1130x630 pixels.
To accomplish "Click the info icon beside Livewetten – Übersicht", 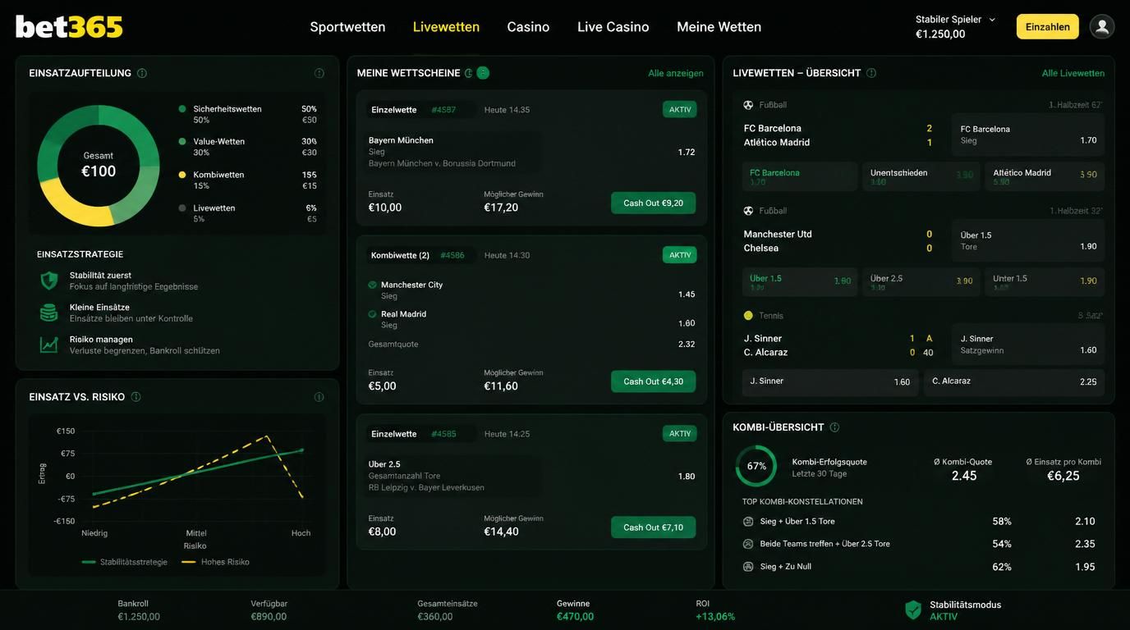I will pos(871,73).
